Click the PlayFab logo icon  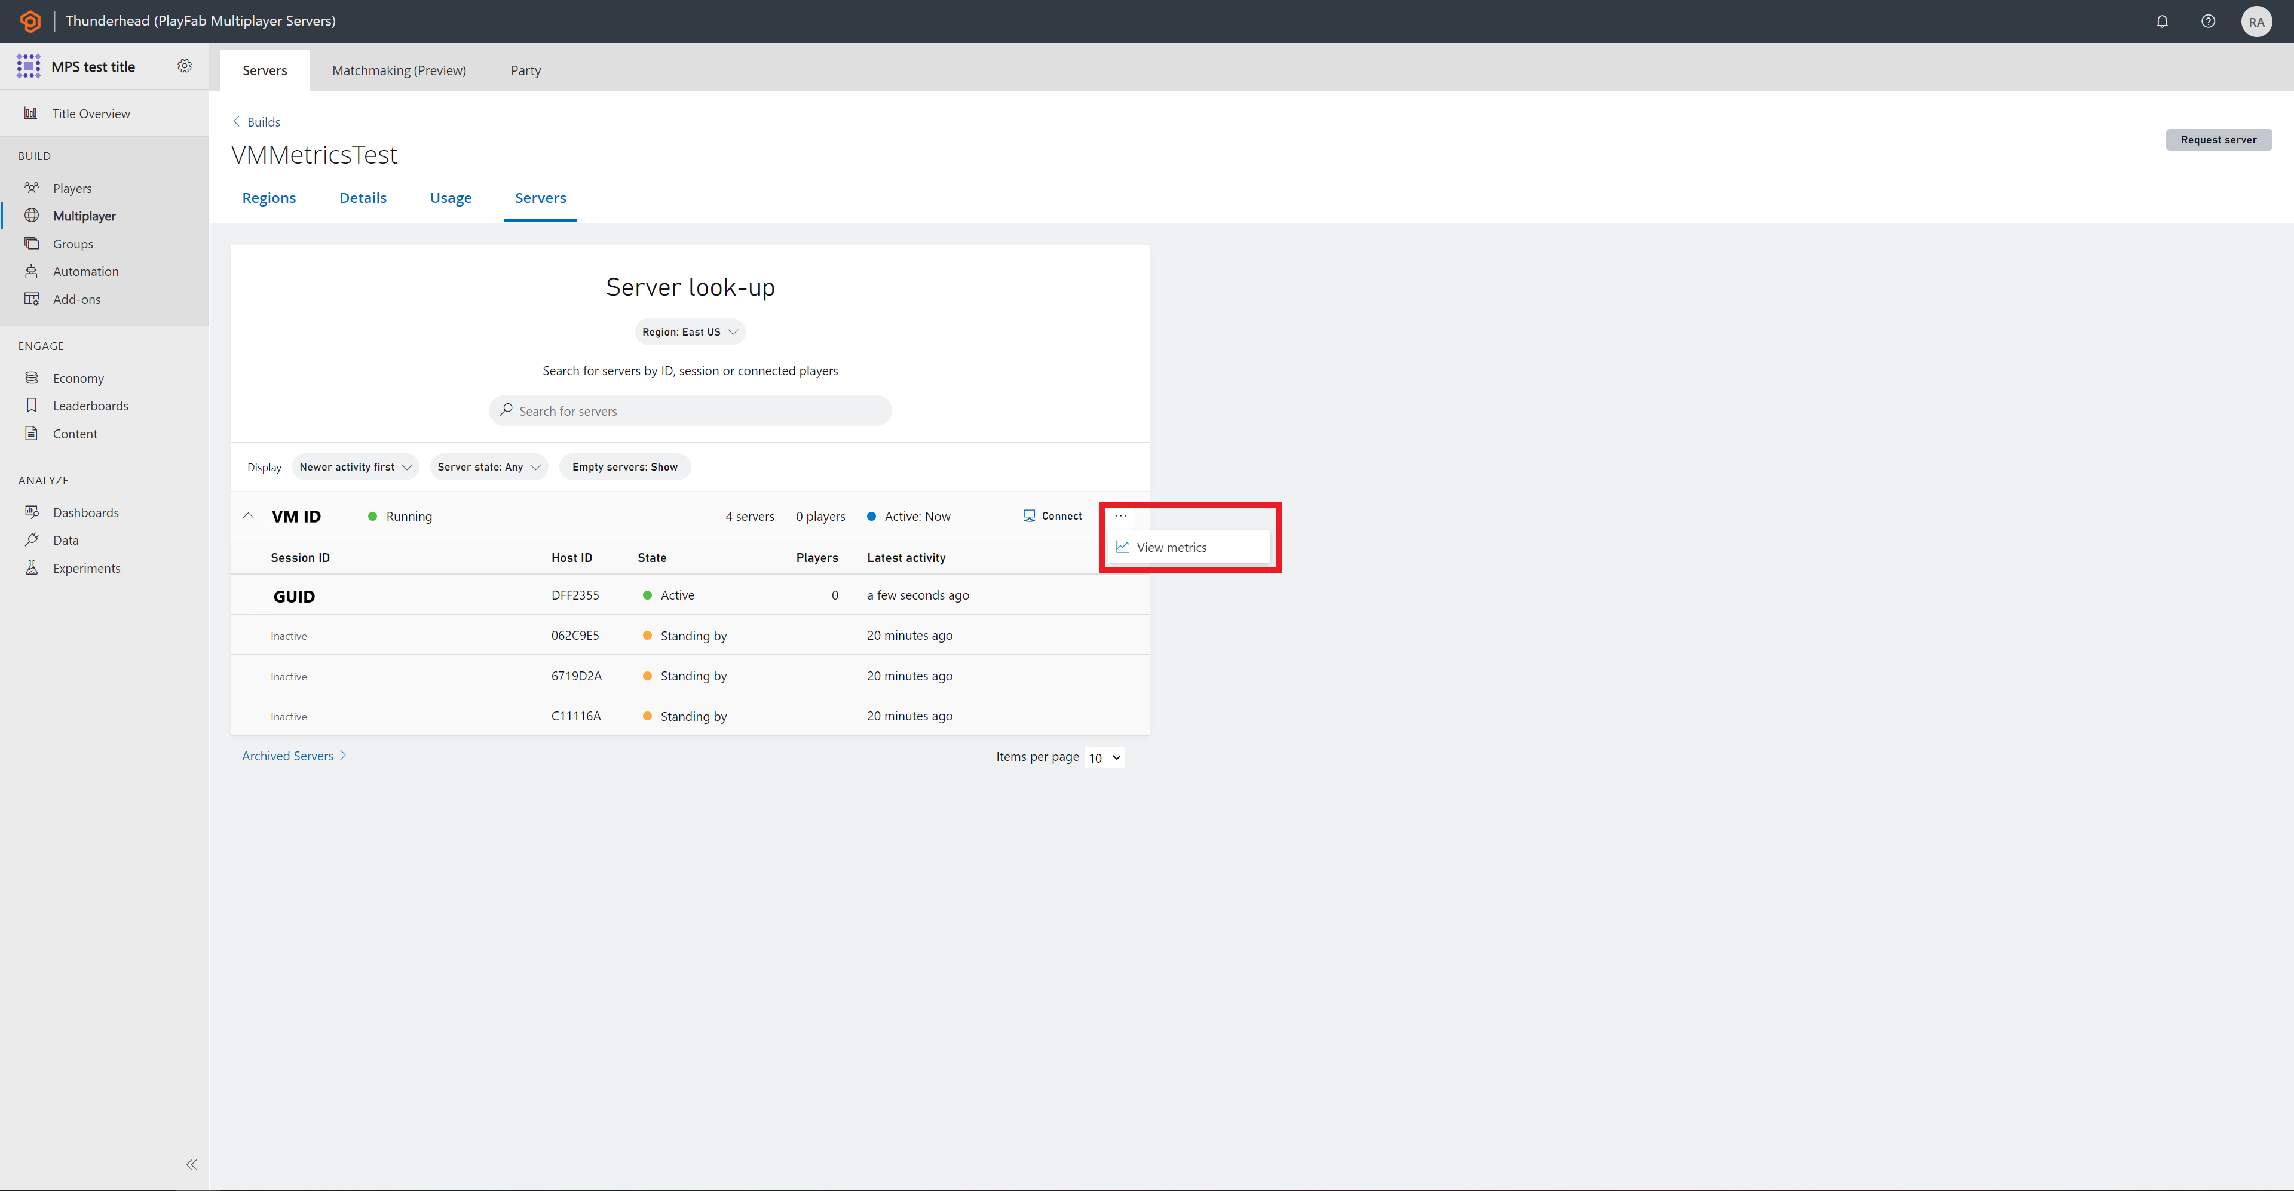click(30, 20)
